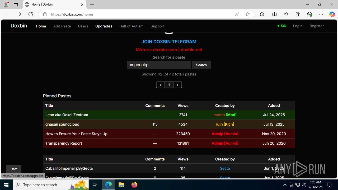
Task: Open Task View on the taskbar
Action: click(x=95, y=185)
